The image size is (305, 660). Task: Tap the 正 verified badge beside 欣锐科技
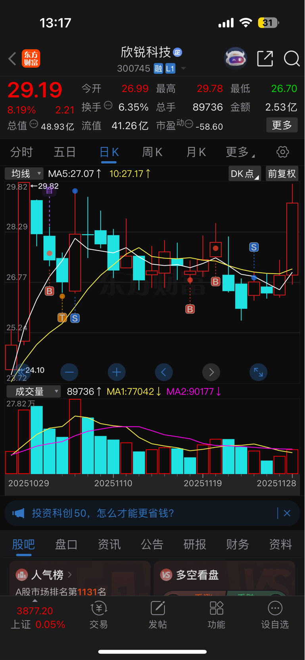coord(178,52)
